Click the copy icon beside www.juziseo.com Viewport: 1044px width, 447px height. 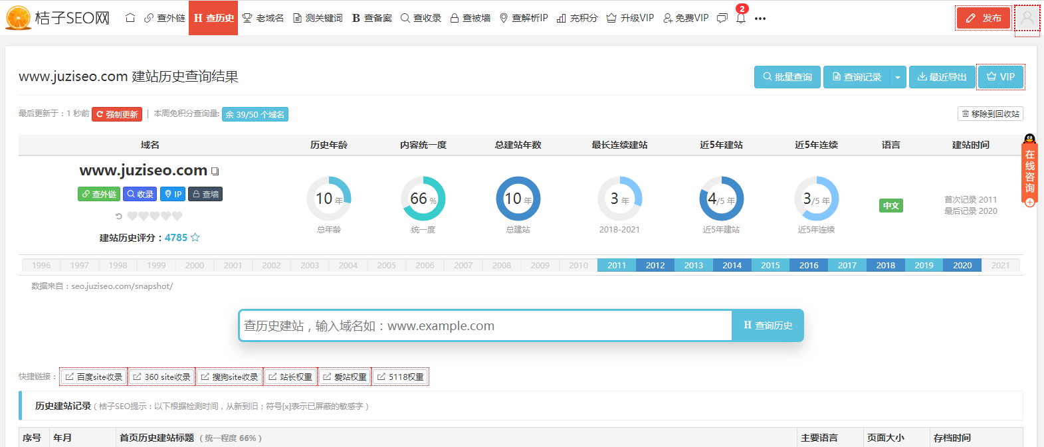coord(215,171)
